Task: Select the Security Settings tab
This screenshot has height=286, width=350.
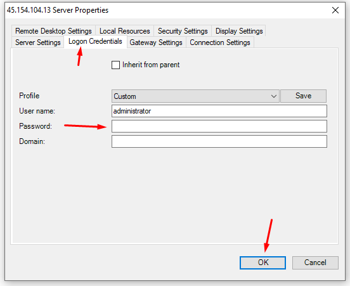Action: pyautogui.click(x=183, y=31)
